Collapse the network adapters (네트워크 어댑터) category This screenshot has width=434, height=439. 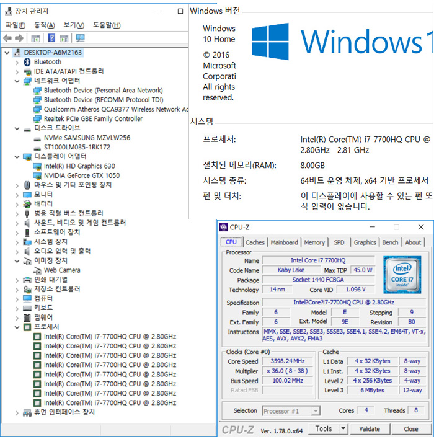(x=17, y=81)
